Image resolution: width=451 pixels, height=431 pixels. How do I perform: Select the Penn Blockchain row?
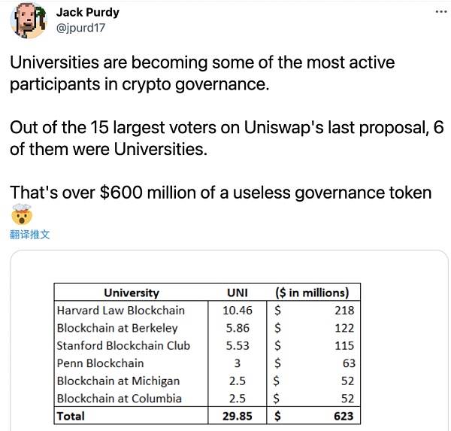(x=207, y=363)
